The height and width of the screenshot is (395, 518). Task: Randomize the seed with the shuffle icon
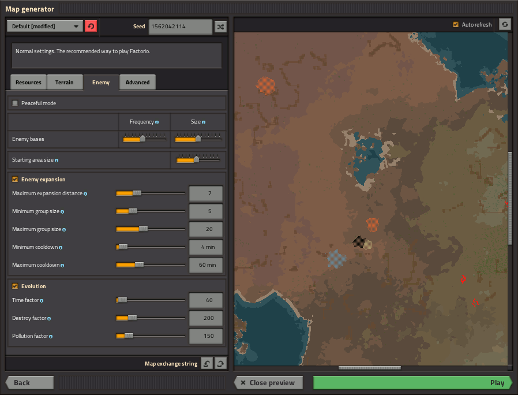221,27
